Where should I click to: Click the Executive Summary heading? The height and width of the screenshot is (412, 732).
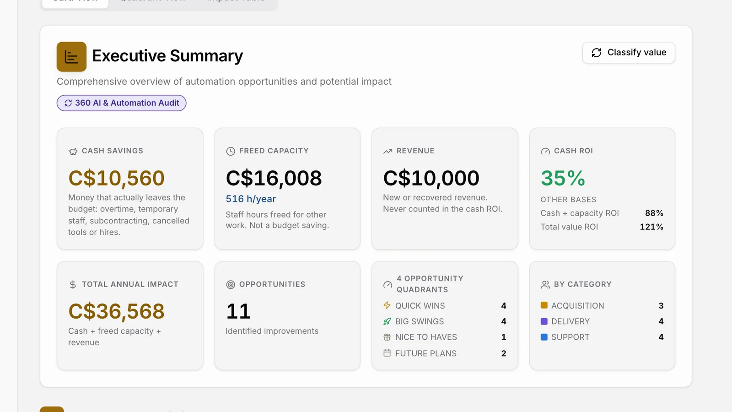[167, 56]
